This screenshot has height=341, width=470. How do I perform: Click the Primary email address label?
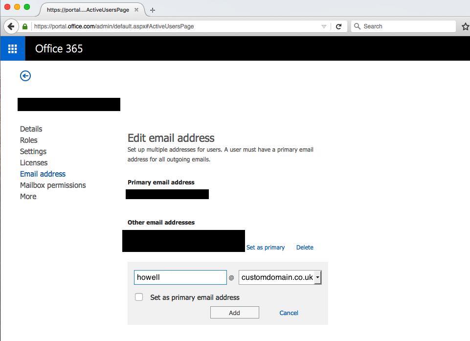point(161,182)
